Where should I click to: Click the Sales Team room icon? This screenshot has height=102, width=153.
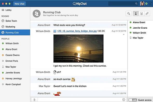tap(3, 21)
